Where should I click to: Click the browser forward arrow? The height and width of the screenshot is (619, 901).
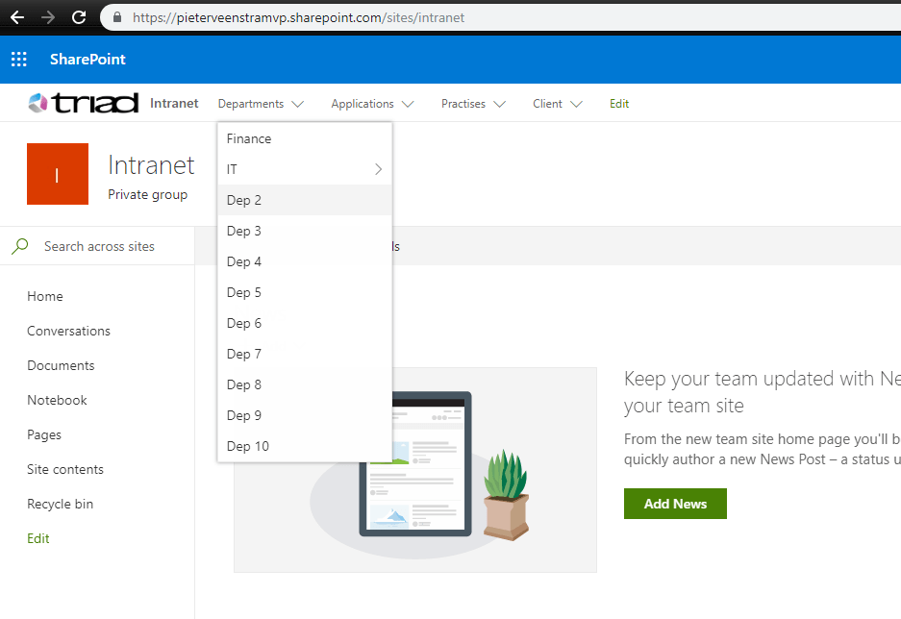click(x=48, y=17)
